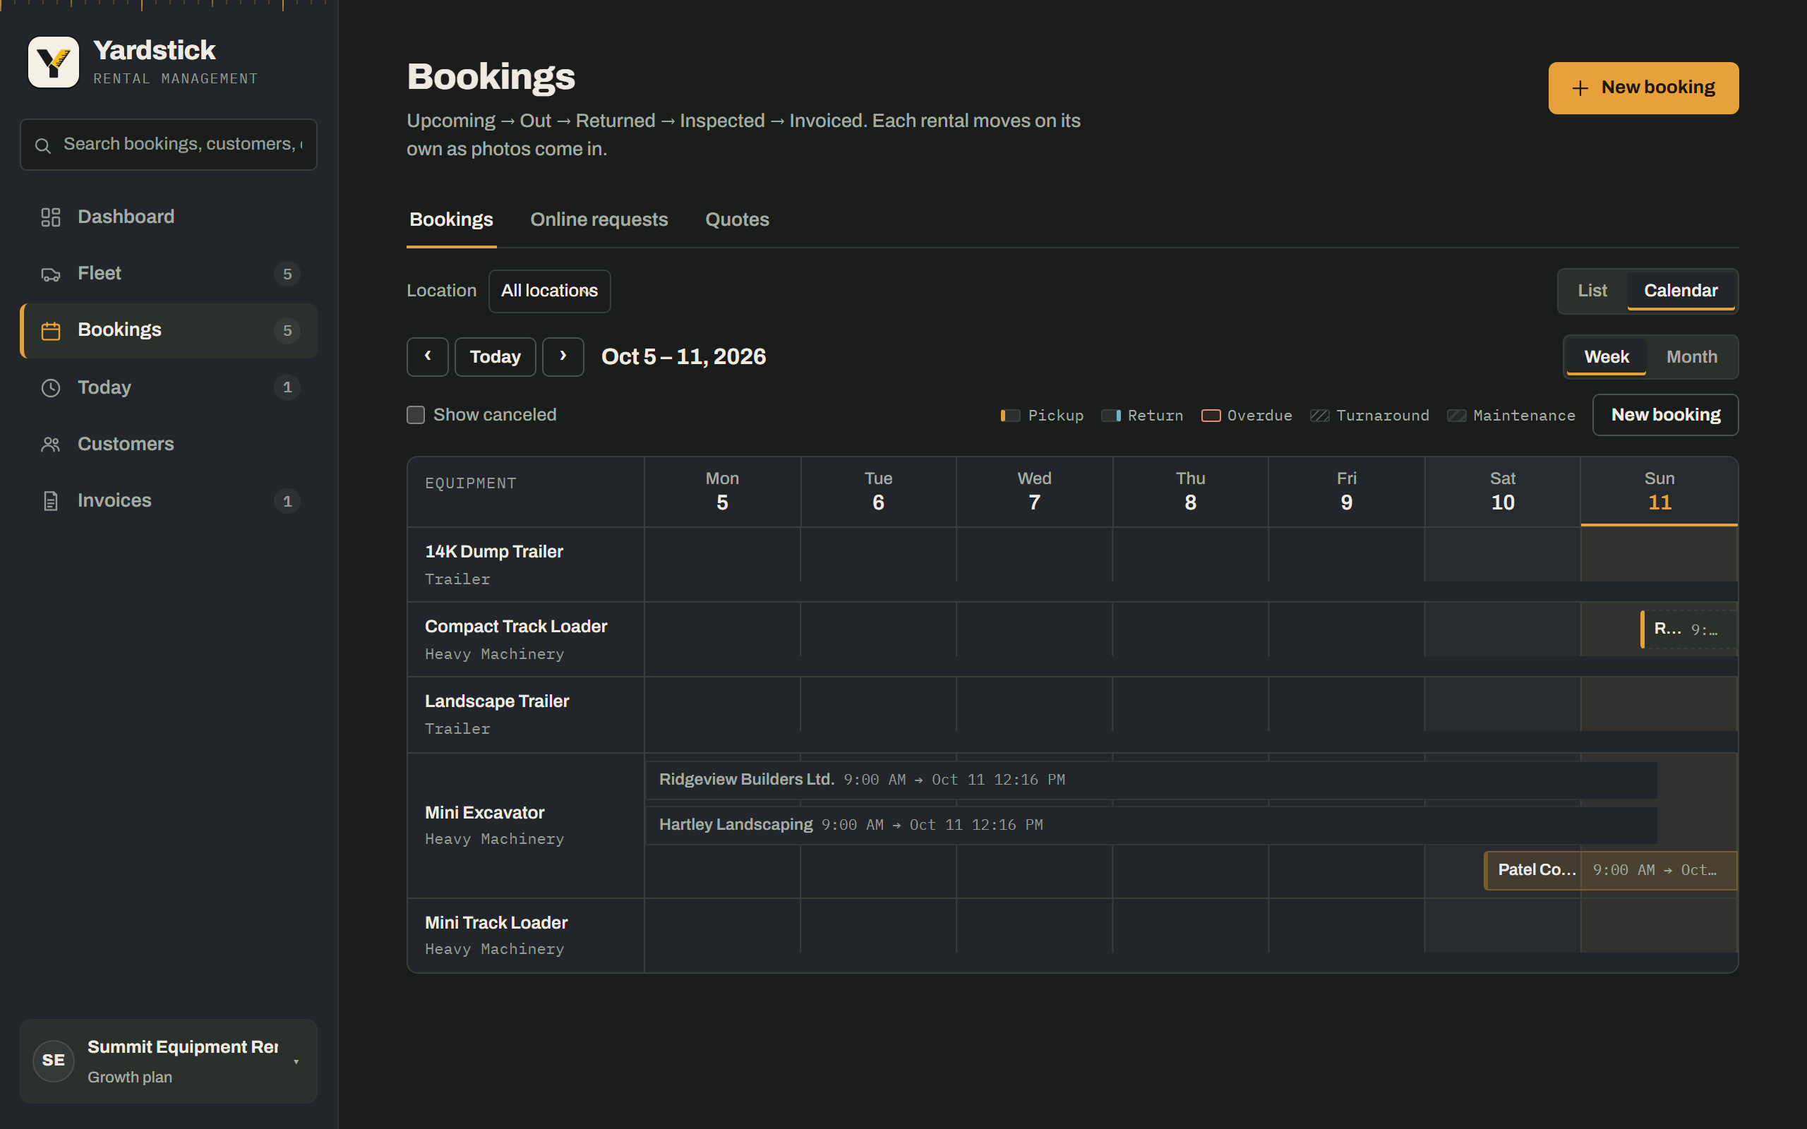1807x1129 pixels.
Task: Click the Today clock icon
Action: [51, 387]
